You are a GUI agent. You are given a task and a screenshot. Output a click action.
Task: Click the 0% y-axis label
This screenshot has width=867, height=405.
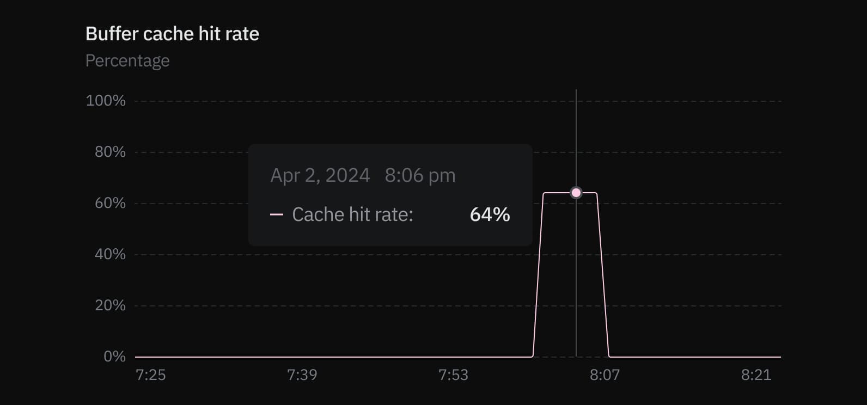[x=114, y=357]
